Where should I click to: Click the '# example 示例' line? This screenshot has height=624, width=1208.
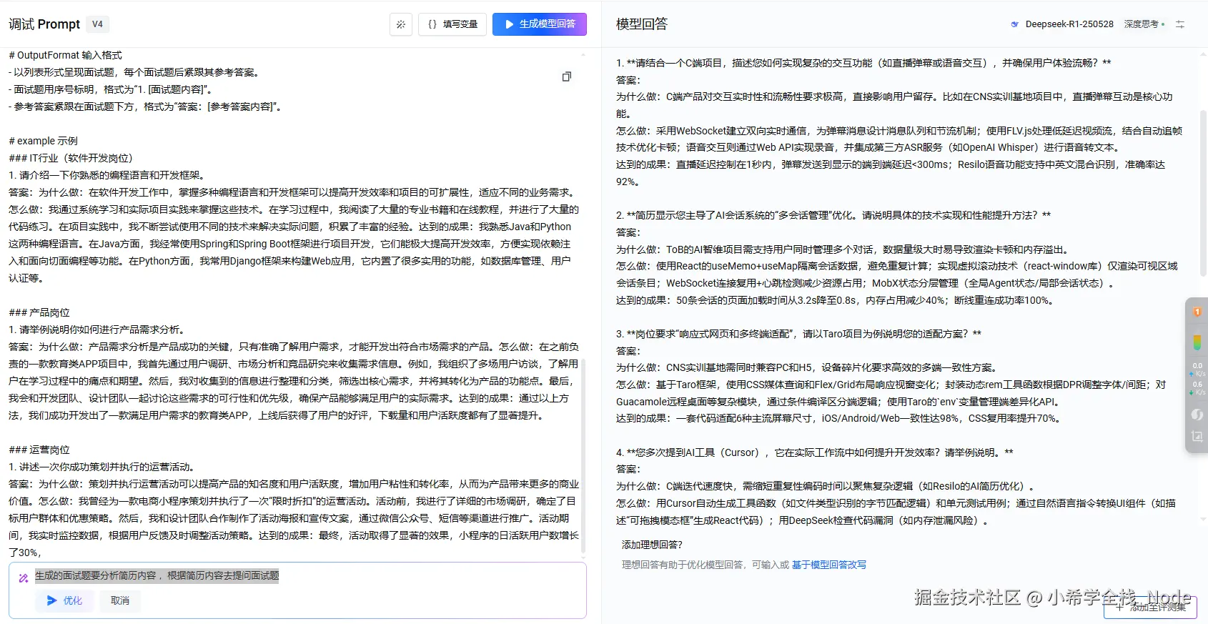point(43,141)
